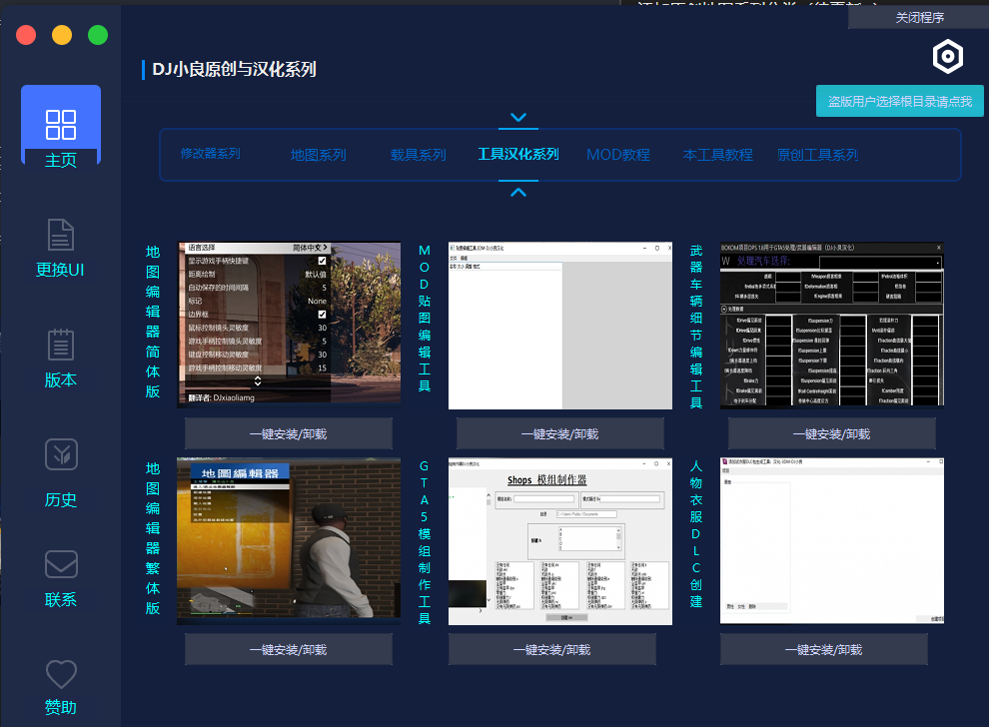
Task: Install or uninstall 地图编辑器简体版
Action: tap(288, 434)
